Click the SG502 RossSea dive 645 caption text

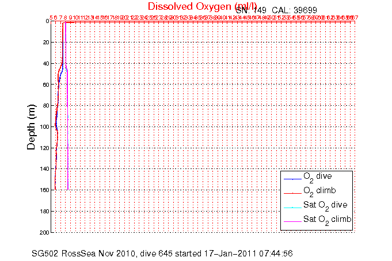point(162,254)
